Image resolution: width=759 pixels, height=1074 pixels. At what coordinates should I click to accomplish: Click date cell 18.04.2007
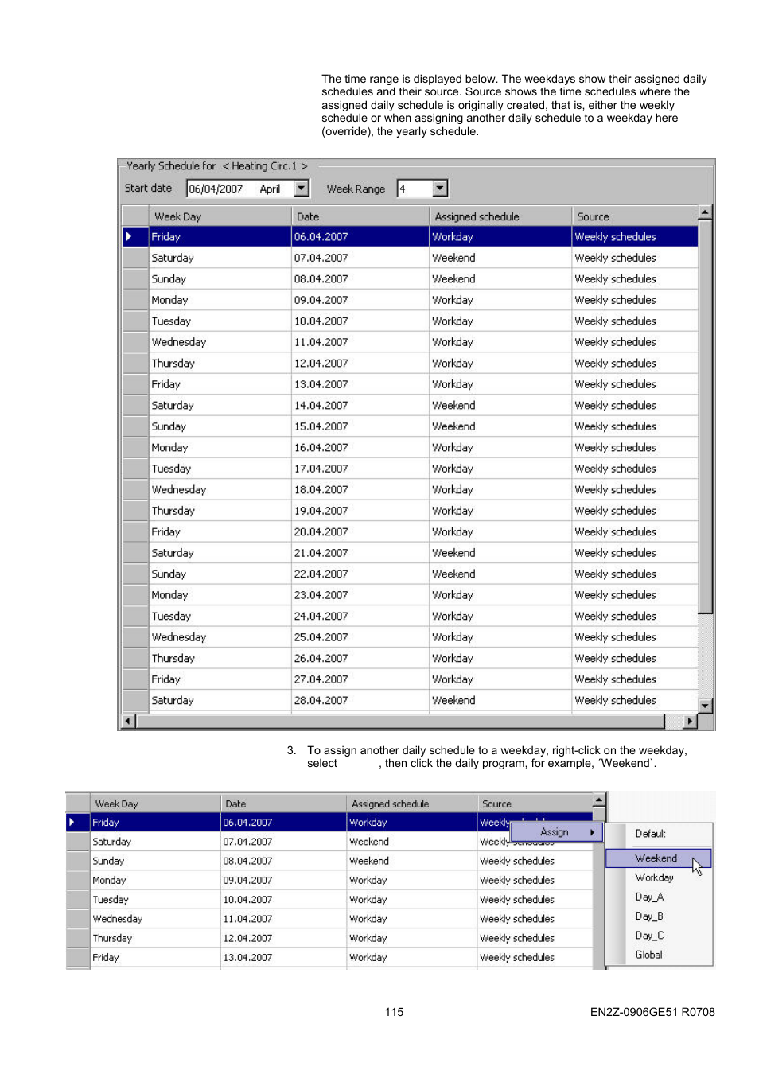tap(360, 490)
